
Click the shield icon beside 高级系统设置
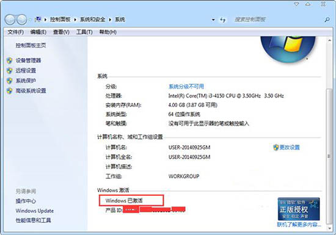tap(9, 91)
